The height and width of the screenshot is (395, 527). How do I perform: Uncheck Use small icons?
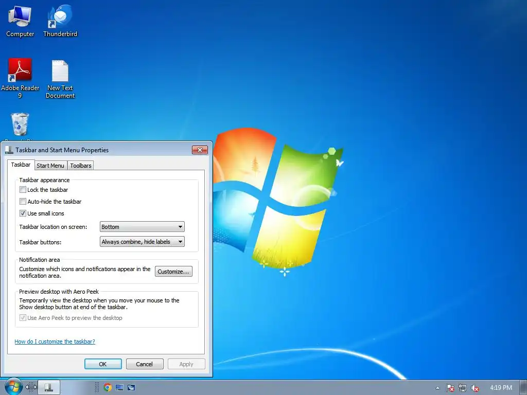point(23,213)
